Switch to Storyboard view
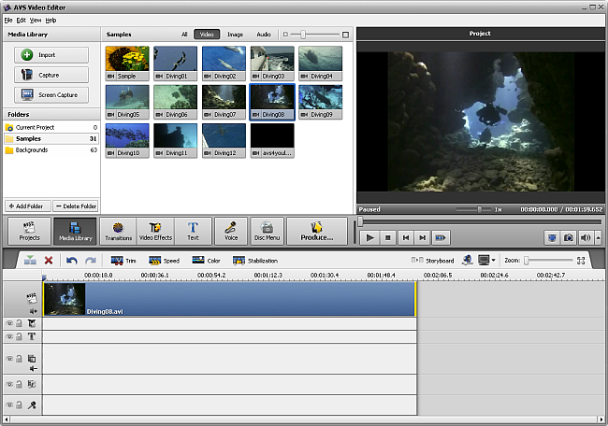Screen dimensions: 608x426 pos(432,261)
